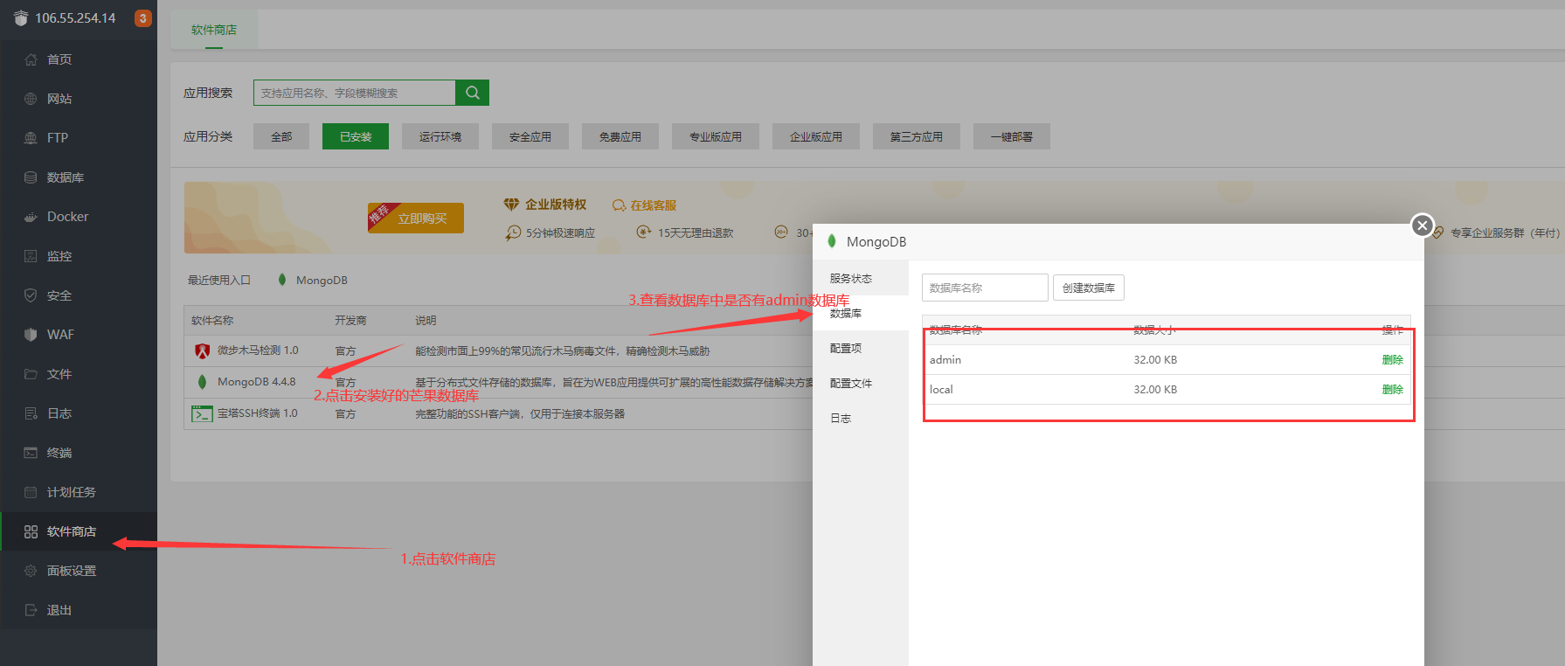1565x666 pixels.
Task: Open the Logs tab in MongoDB dialog
Action: 841,419
